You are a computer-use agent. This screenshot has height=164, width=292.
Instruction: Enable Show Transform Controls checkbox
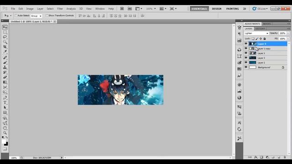point(47,15)
